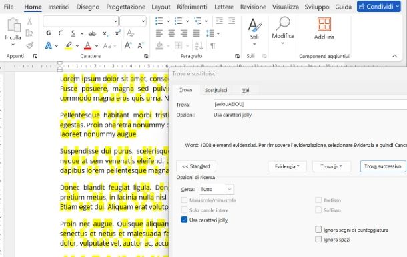This screenshot has height=257, width=407.
Task: Switch to the Inserisci ribbon tab
Action: [59, 7]
